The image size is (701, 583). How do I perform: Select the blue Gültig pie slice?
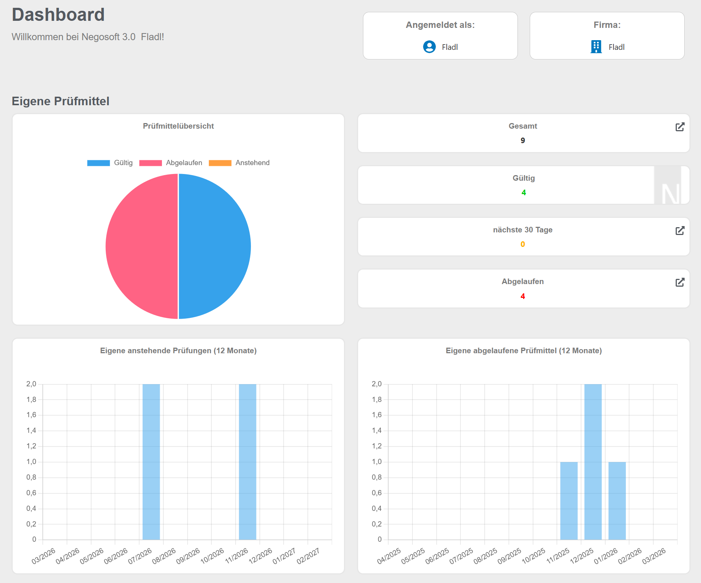pyautogui.click(x=215, y=246)
